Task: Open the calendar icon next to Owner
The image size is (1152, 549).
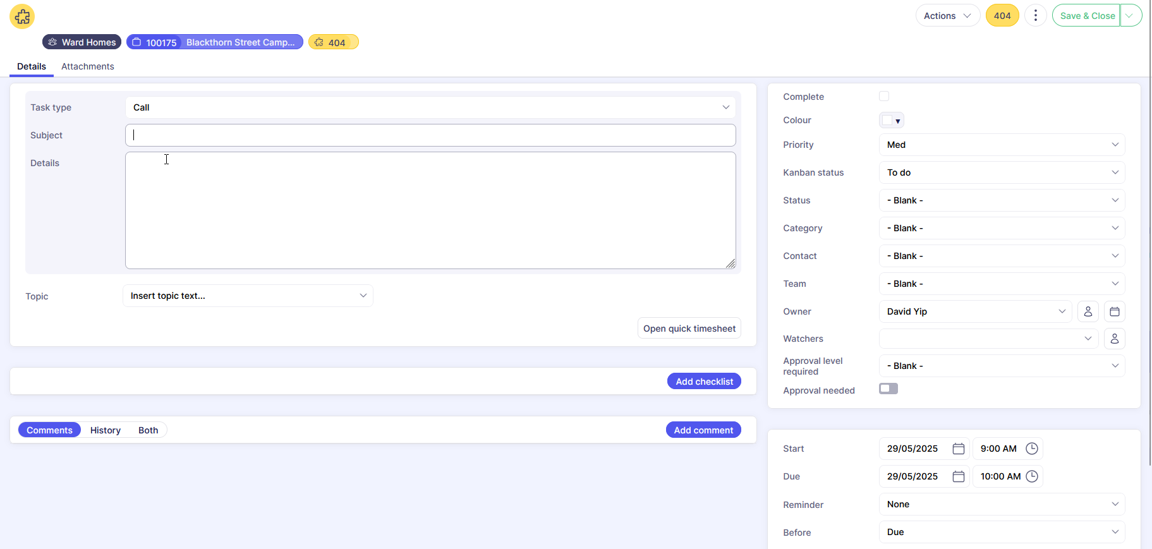Action: pos(1114,311)
